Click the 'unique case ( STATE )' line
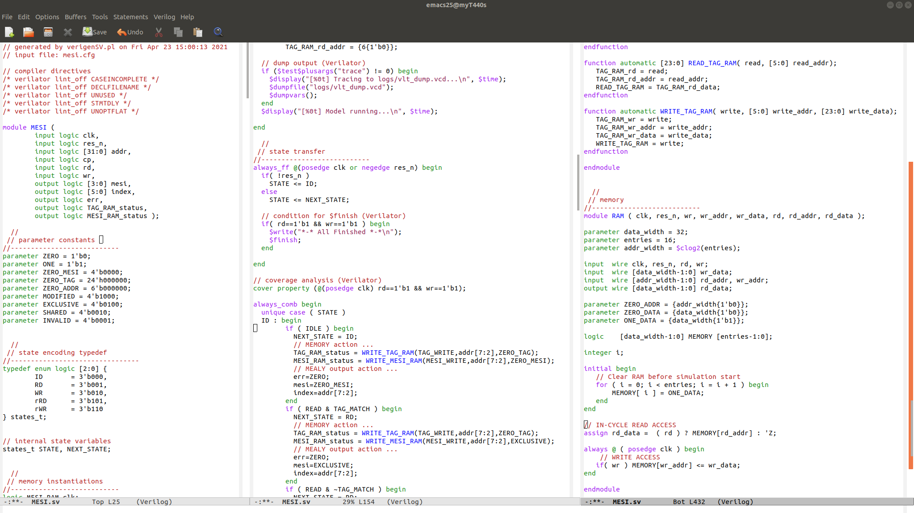This screenshot has height=513, width=914. point(303,312)
